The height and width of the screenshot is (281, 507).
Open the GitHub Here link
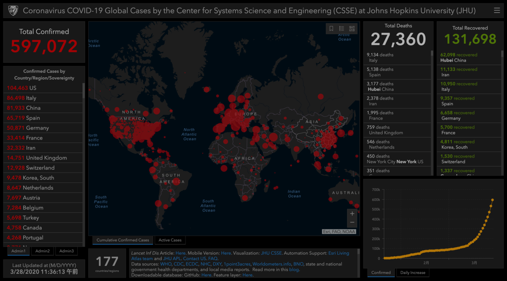click(x=206, y=275)
